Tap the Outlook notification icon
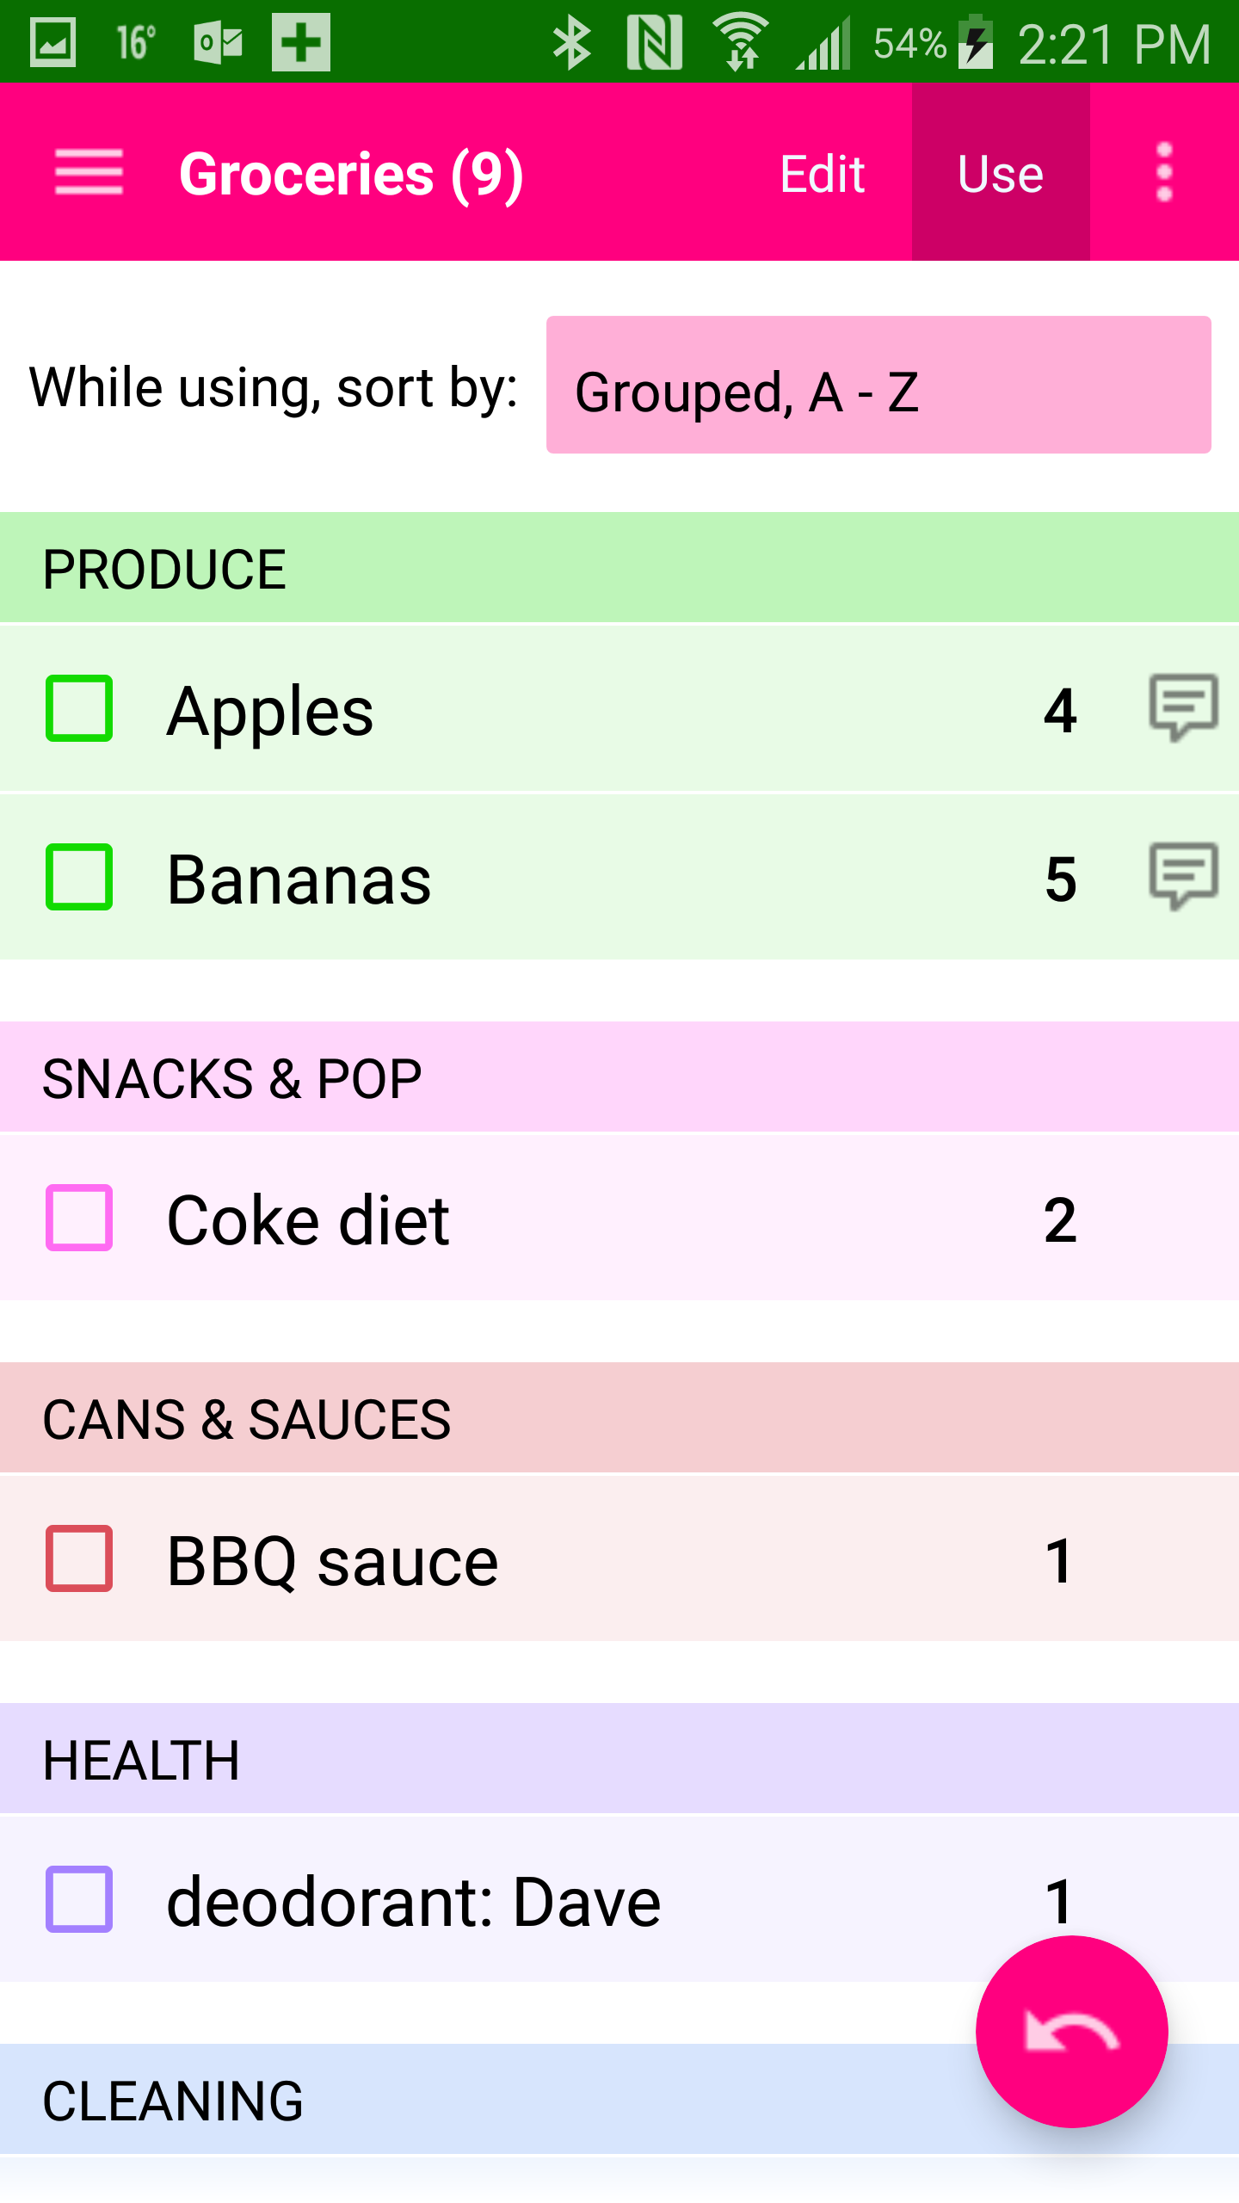Viewport: 1239px width, 2203px height. tap(219, 43)
